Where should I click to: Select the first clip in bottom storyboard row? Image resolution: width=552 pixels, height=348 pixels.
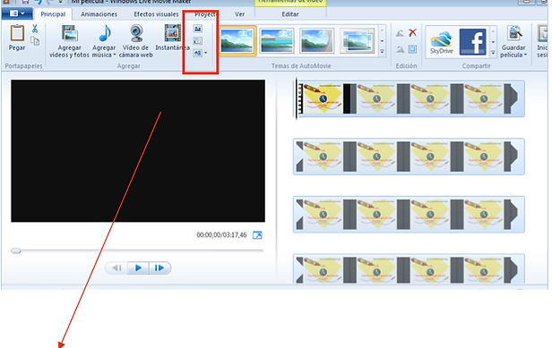coord(323,270)
